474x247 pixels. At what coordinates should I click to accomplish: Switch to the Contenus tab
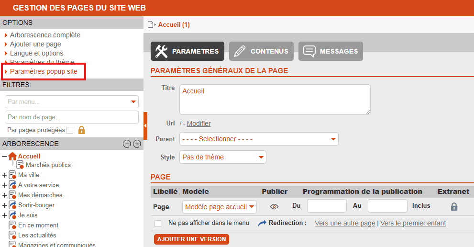click(261, 51)
